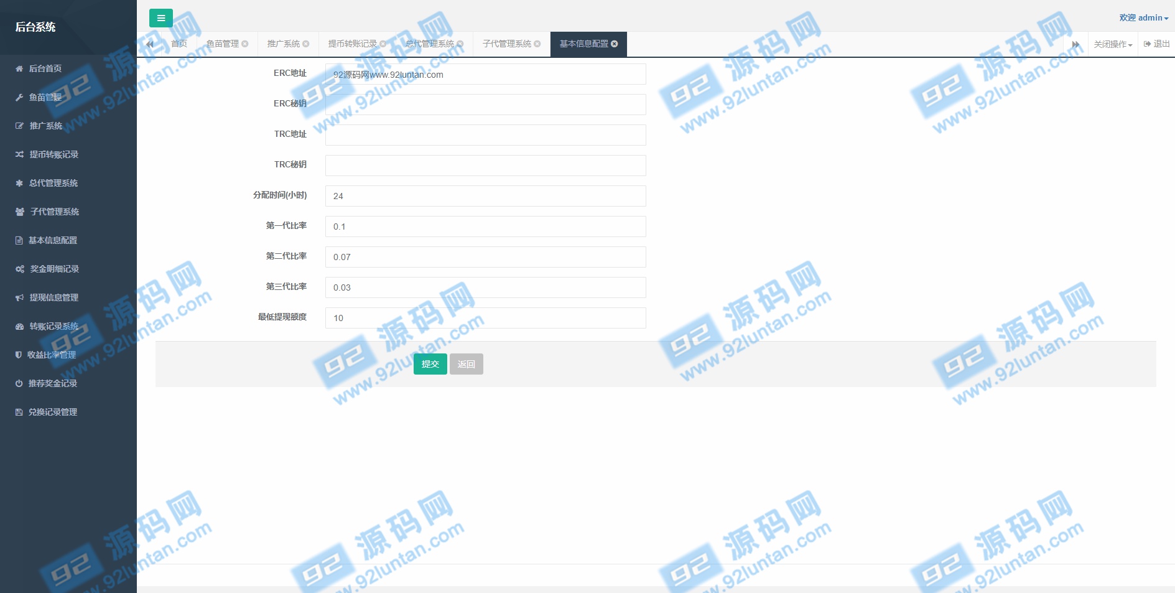Click the 第二代比率 field showing 0.07
The height and width of the screenshot is (593, 1175).
(485, 257)
